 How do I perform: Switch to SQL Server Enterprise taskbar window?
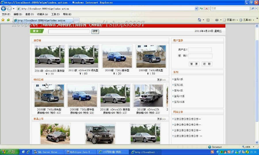tap(48, 152)
